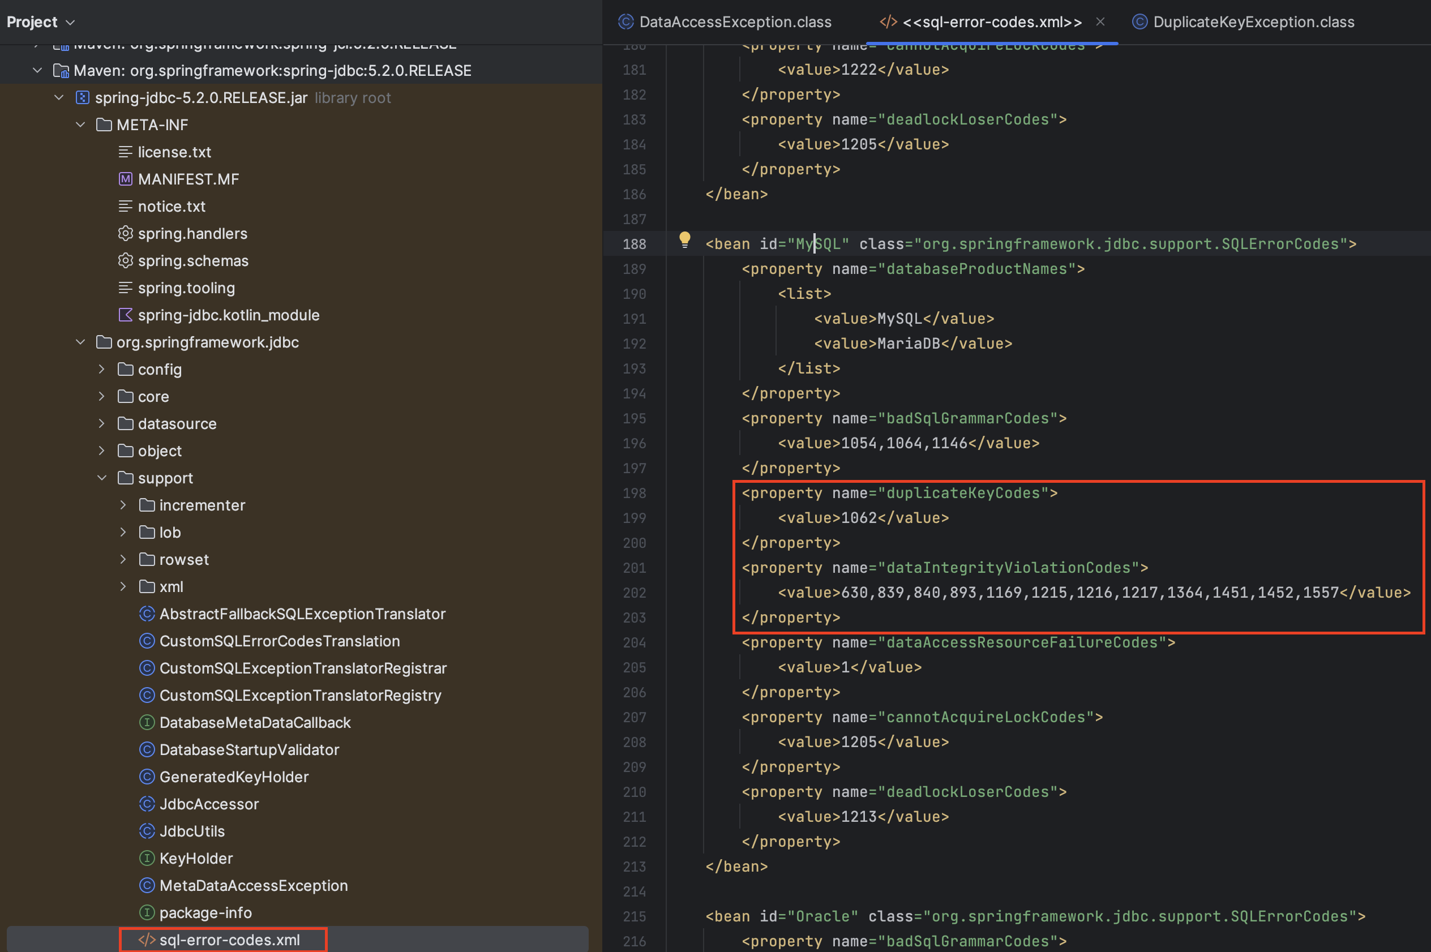Click the spring.schemas gear file icon
This screenshot has width=1431, height=952.
click(x=125, y=260)
